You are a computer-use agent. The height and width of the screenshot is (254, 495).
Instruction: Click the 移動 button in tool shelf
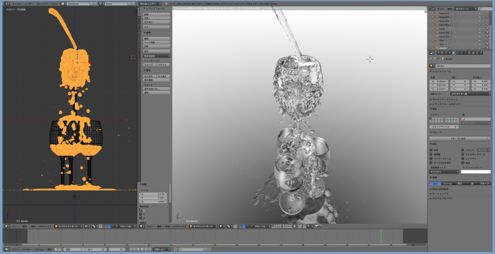tap(157, 14)
